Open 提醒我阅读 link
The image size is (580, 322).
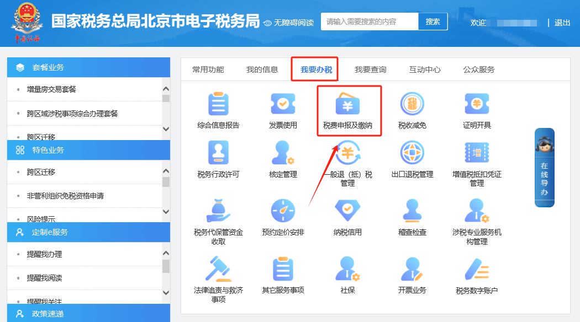[x=44, y=278]
